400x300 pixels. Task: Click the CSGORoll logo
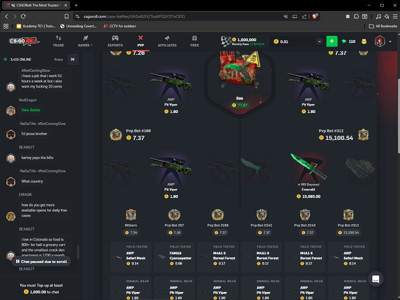[x=24, y=41]
